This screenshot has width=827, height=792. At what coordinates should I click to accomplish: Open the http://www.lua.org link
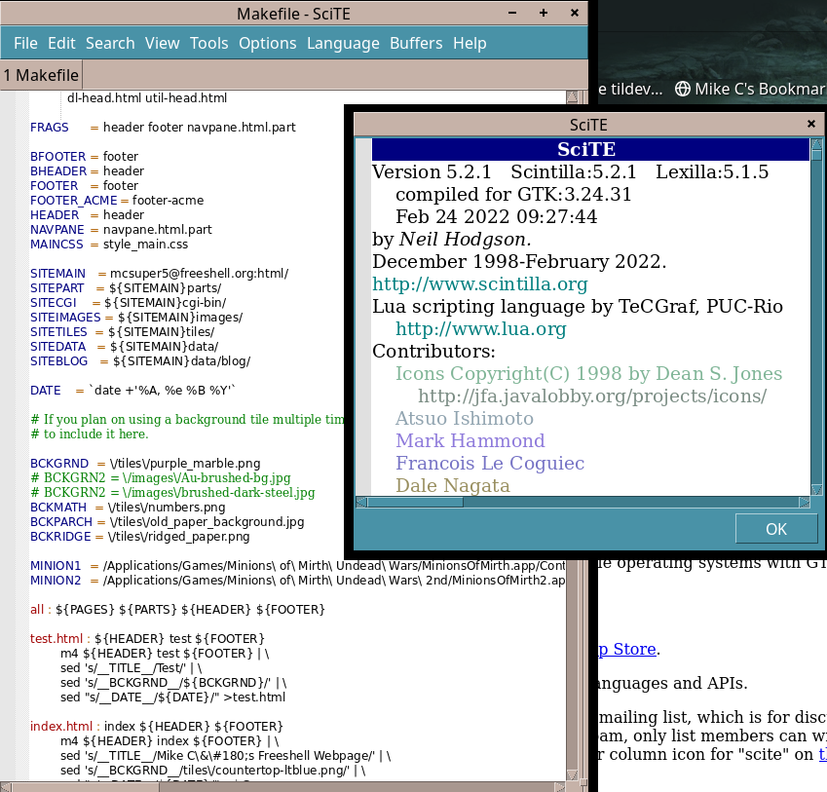click(480, 329)
